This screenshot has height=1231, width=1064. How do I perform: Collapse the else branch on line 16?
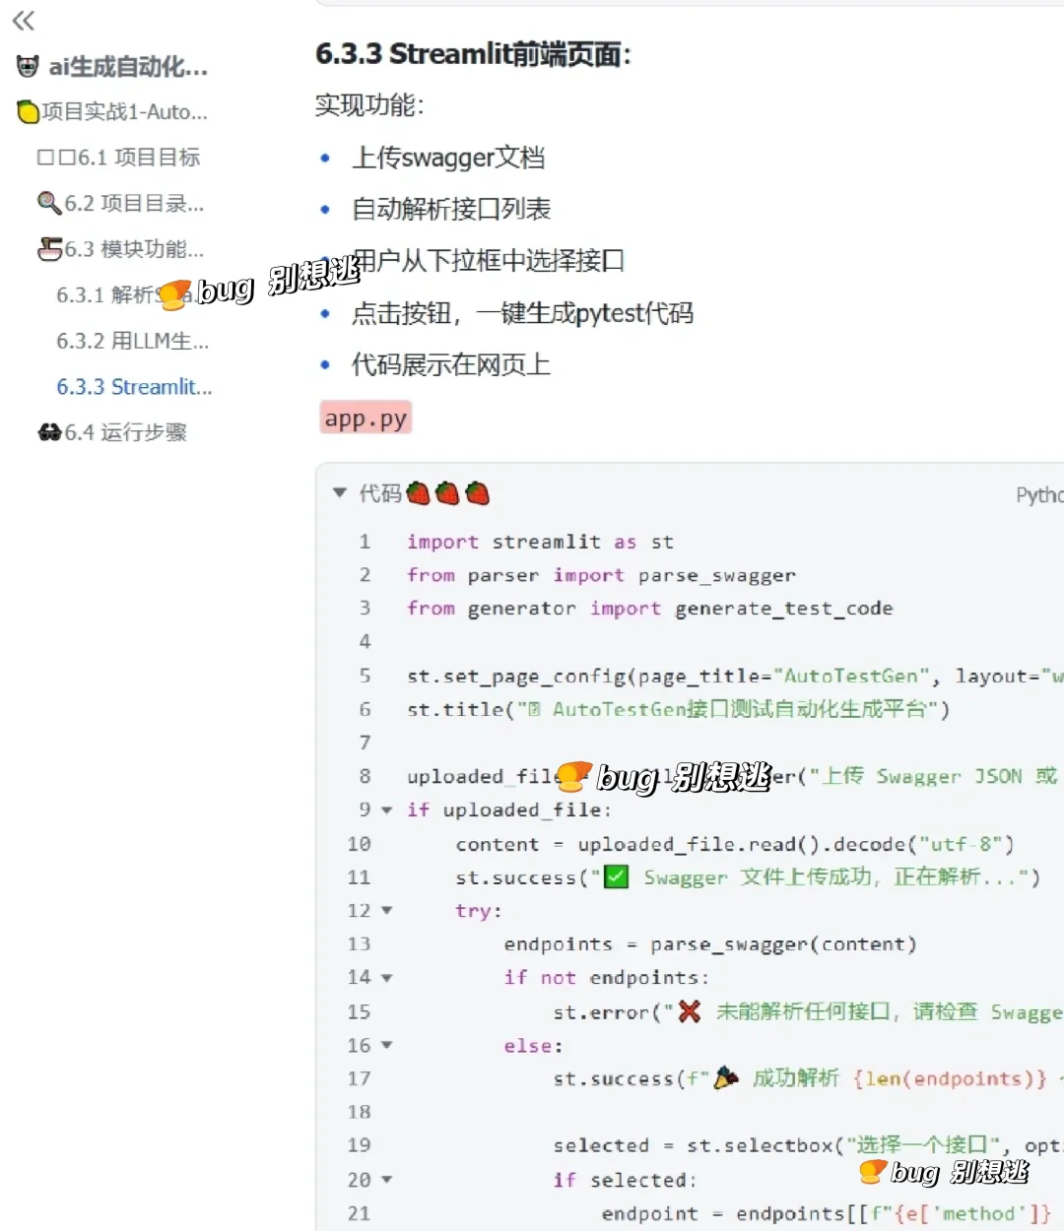(385, 1045)
